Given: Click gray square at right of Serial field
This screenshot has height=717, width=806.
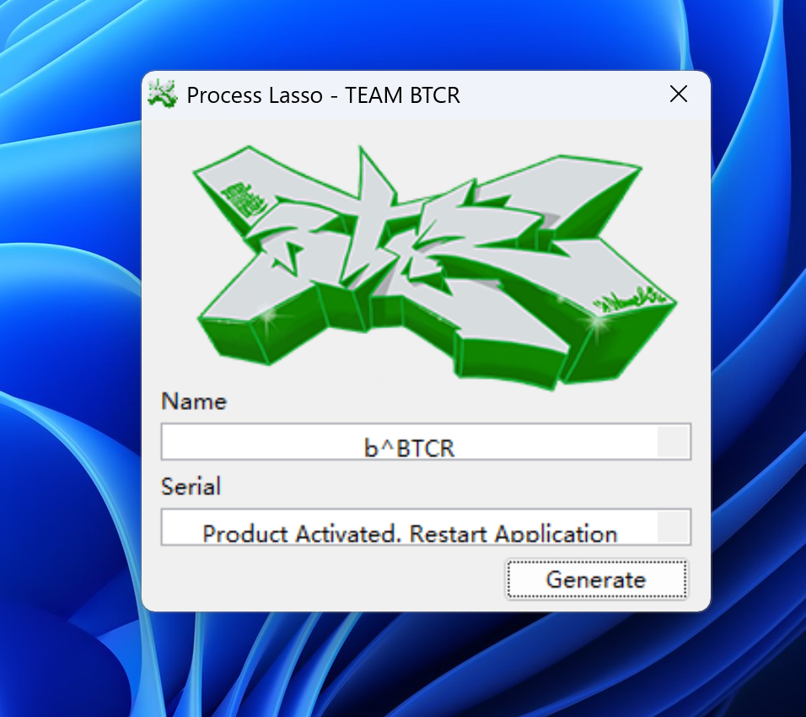Looking at the screenshot, I should click(673, 527).
